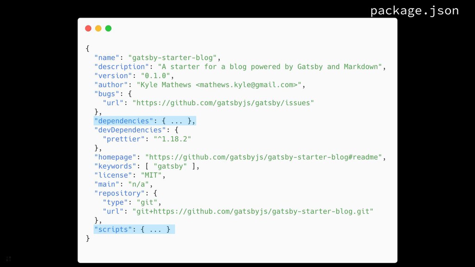Select the "prettier" key
This screenshot has width=475, height=267.
click(123, 139)
